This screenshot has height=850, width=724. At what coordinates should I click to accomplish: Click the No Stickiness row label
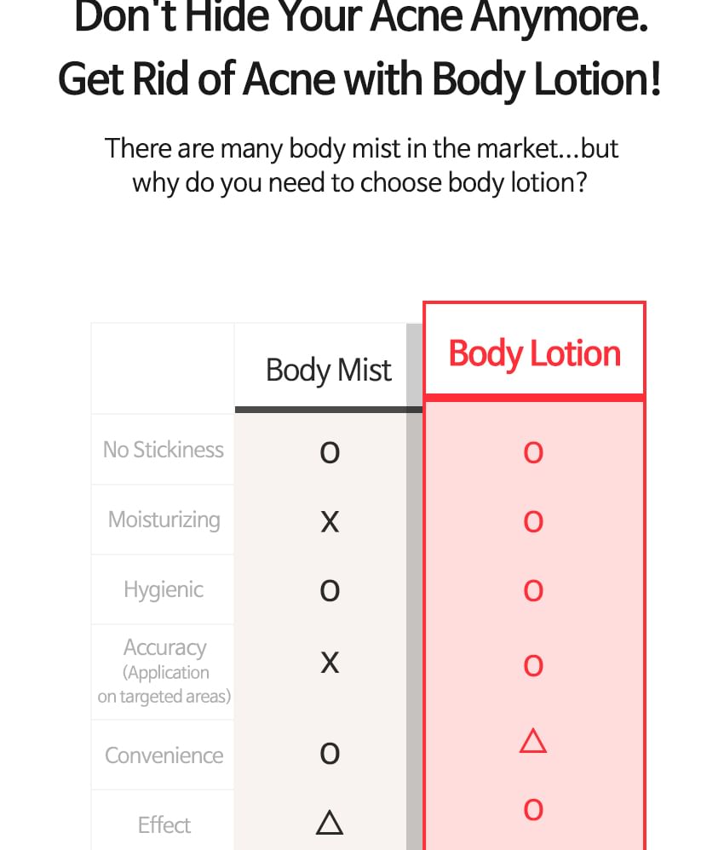tap(164, 450)
